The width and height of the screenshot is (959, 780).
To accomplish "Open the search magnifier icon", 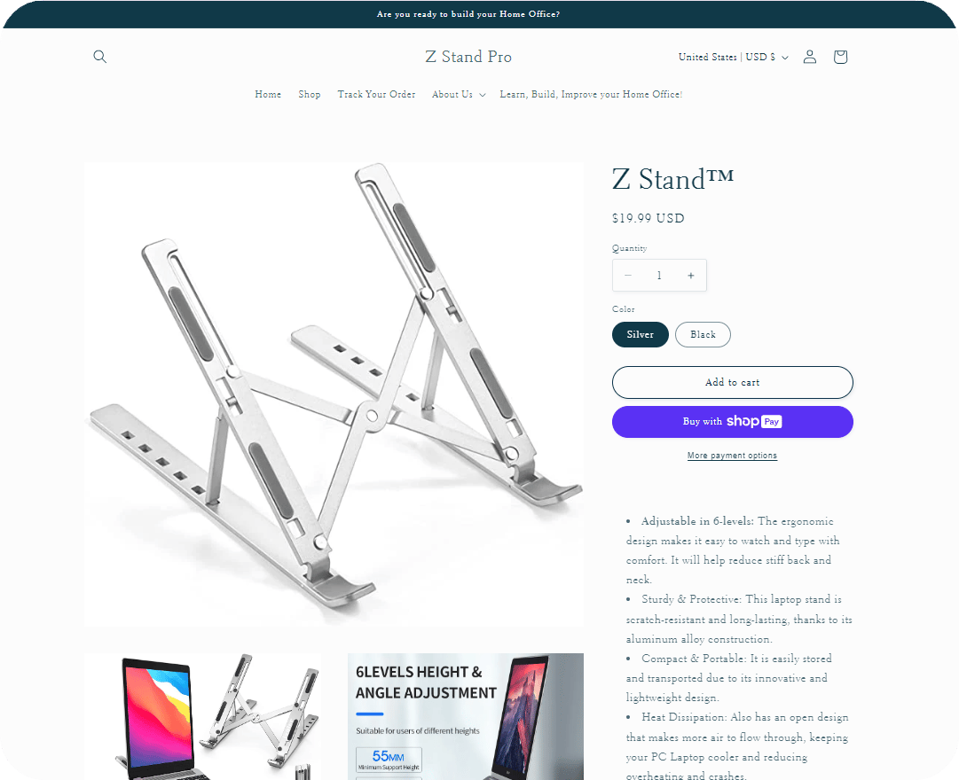I will point(99,57).
